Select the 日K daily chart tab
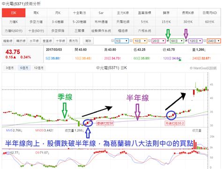 pyautogui.click(x=14, y=13)
